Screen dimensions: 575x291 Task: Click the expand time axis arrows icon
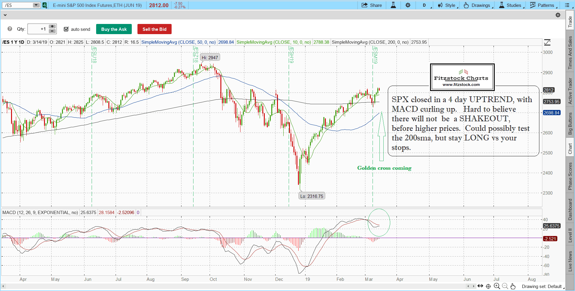480,286
